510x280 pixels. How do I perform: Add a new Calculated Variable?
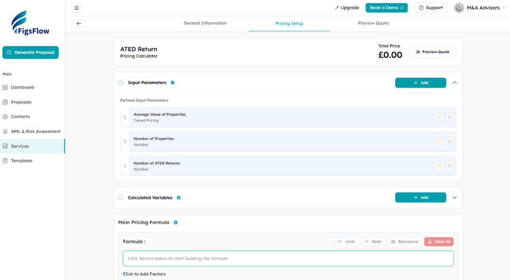pyautogui.click(x=421, y=198)
